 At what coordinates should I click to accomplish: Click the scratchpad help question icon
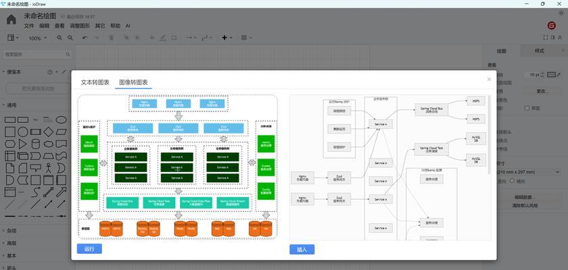tap(50, 72)
